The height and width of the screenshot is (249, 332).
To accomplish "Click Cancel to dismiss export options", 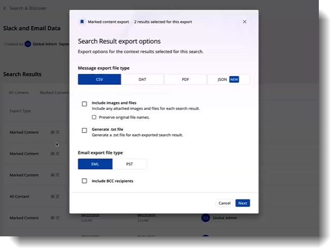I will [224, 203].
